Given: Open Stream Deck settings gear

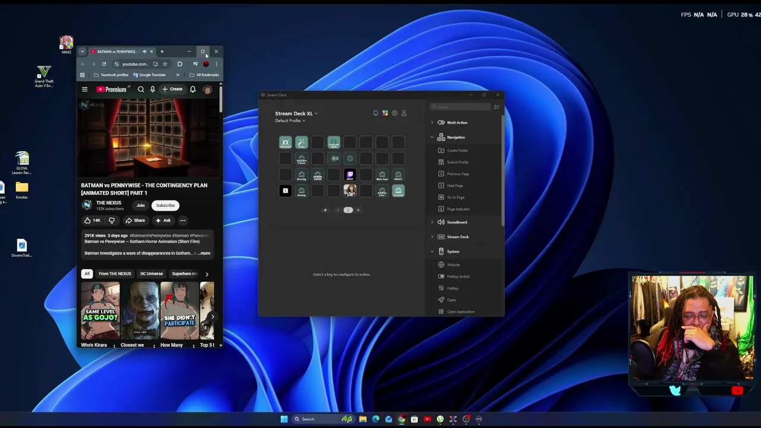Looking at the screenshot, I should coord(394,113).
